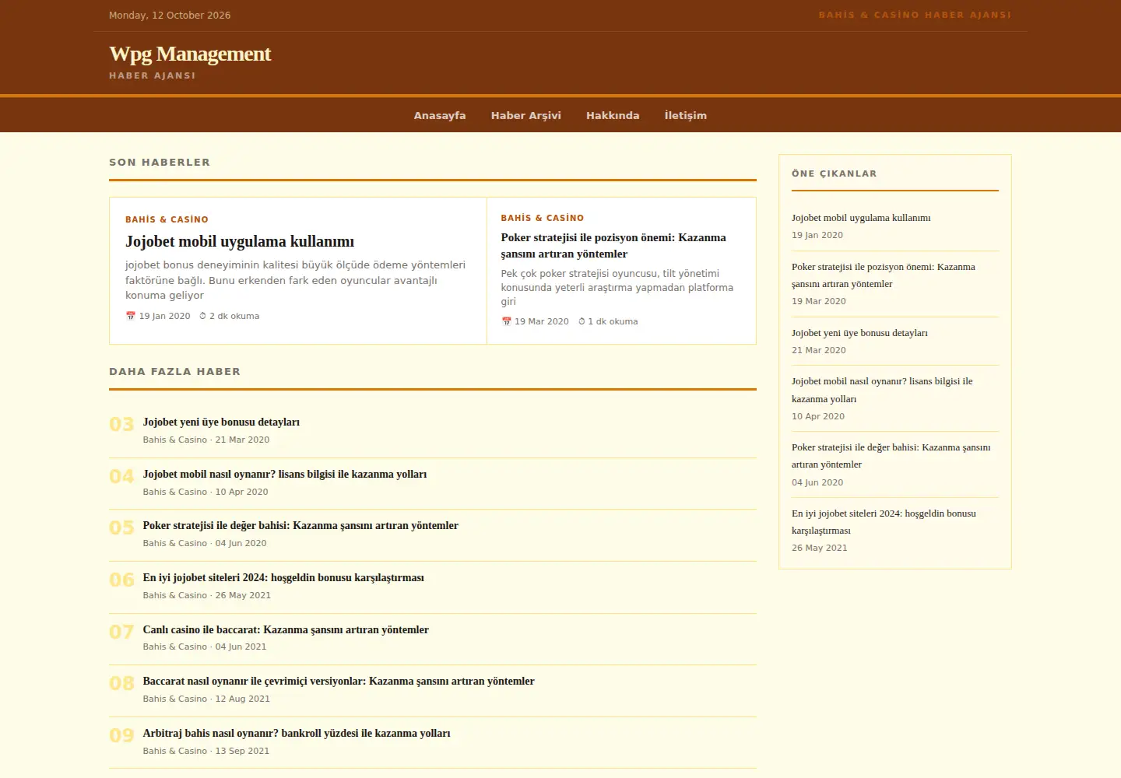Screen dimensions: 1121x778
Task: Click the '26 May 2021' date in sidebar
Action: (820, 548)
